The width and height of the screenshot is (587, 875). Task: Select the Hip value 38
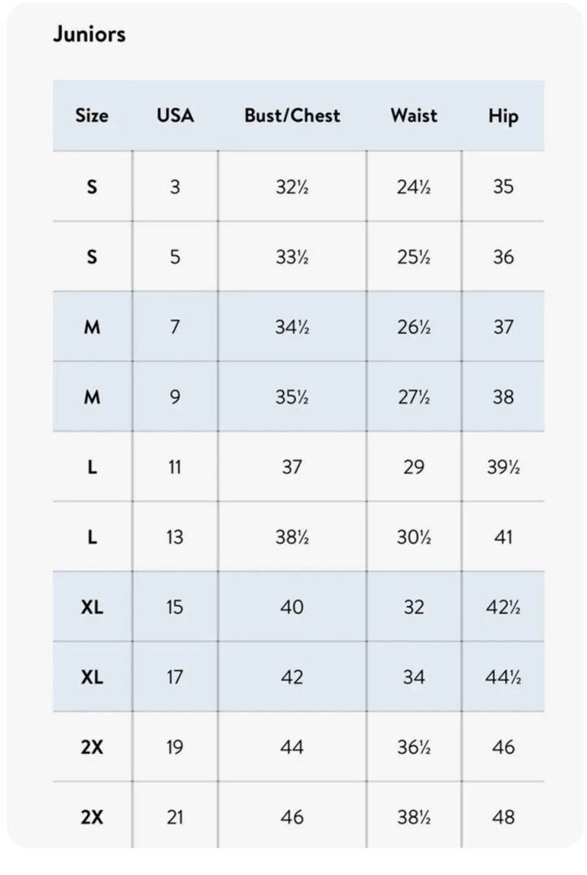coord(503,397)
